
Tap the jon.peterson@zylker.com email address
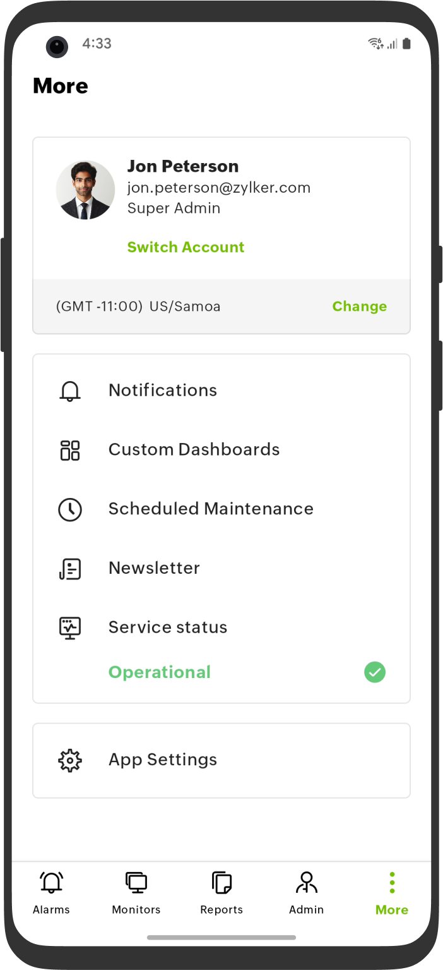coord(219,188)
